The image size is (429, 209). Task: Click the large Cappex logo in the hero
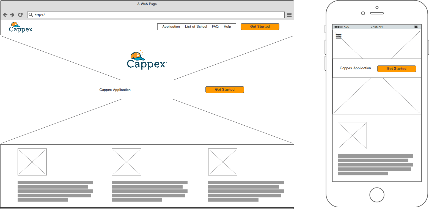[147, 59]
